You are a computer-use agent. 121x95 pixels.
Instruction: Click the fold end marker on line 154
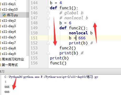[x=48, y=53]
